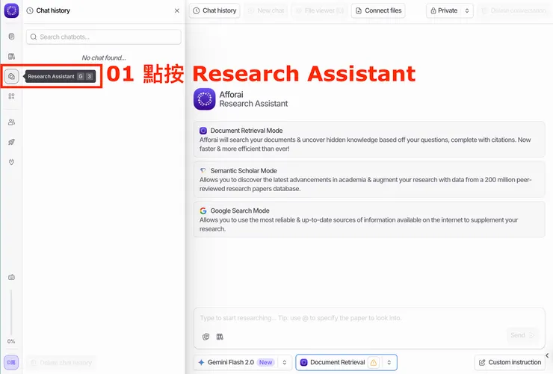553x374 pixels.
Task: Select the Semantic Scholar Mode card
Action: (x=369, y=180)
